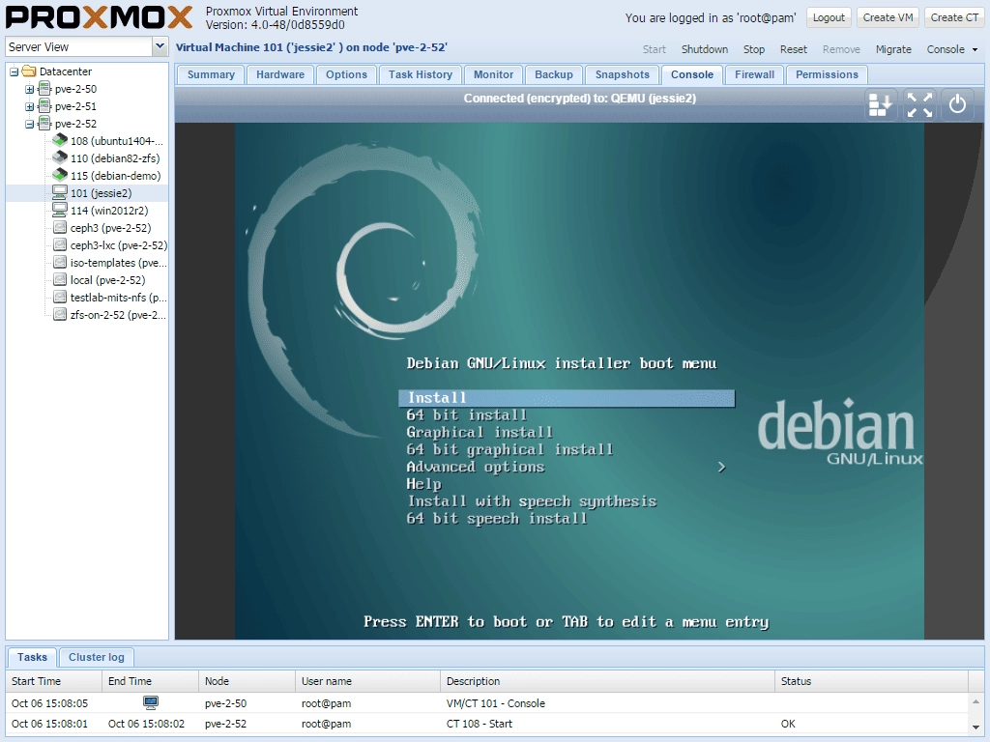Click storage icon of iso-templates
Screen dimensions: 990x742
click(60, 263)
